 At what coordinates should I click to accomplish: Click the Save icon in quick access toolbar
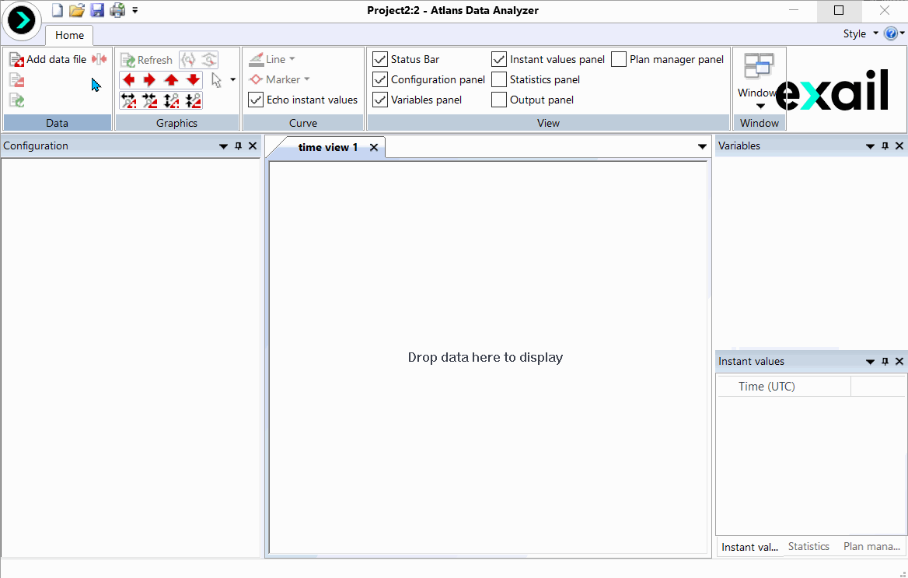(x=97, y=10)
